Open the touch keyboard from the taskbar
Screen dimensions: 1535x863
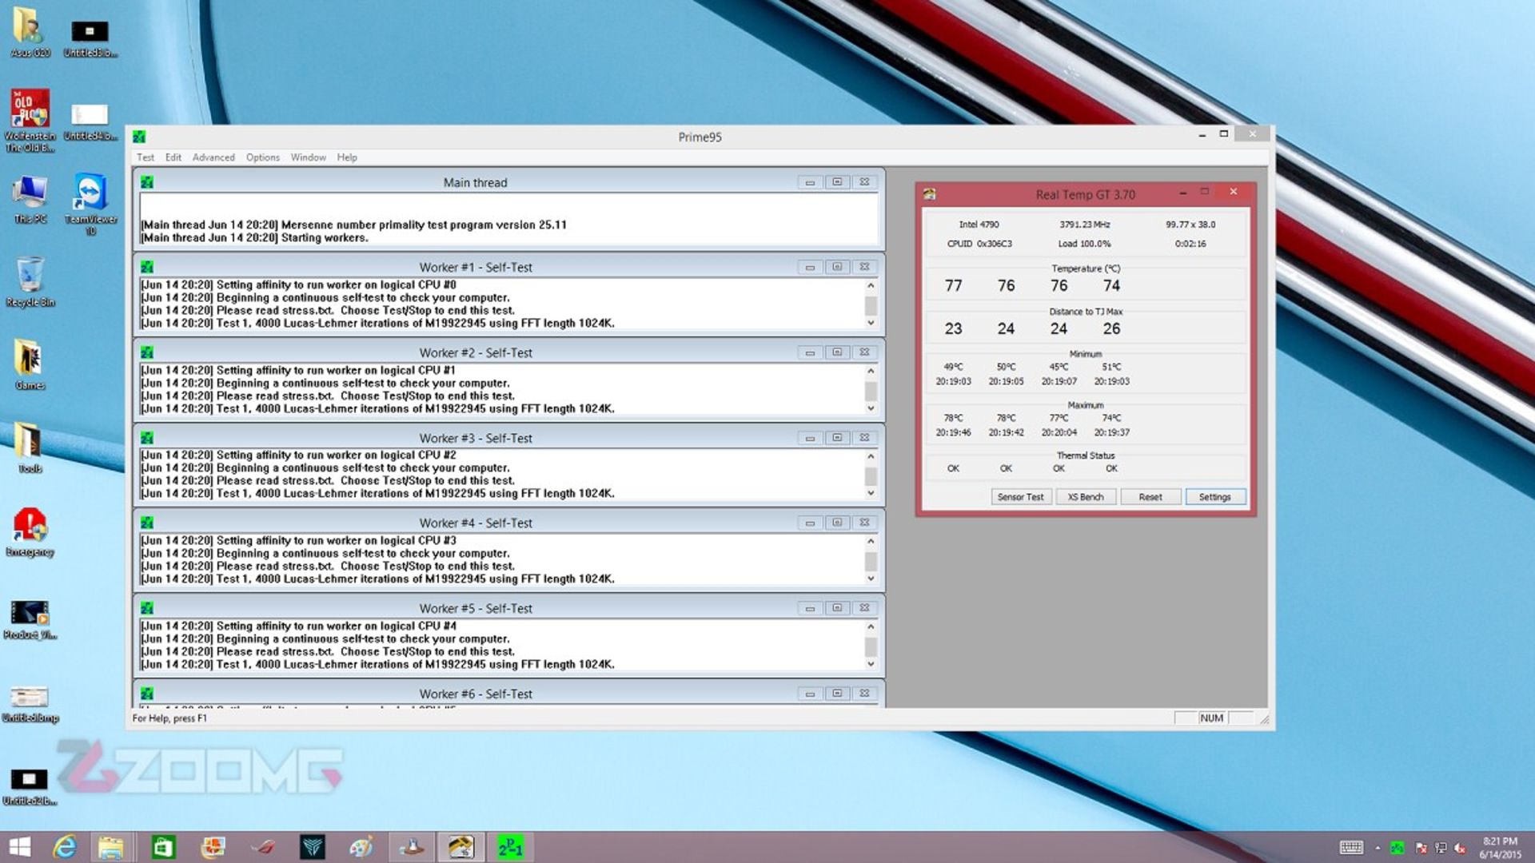click(x=1351, y=848)
